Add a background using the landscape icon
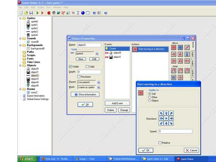 (59, 13)
